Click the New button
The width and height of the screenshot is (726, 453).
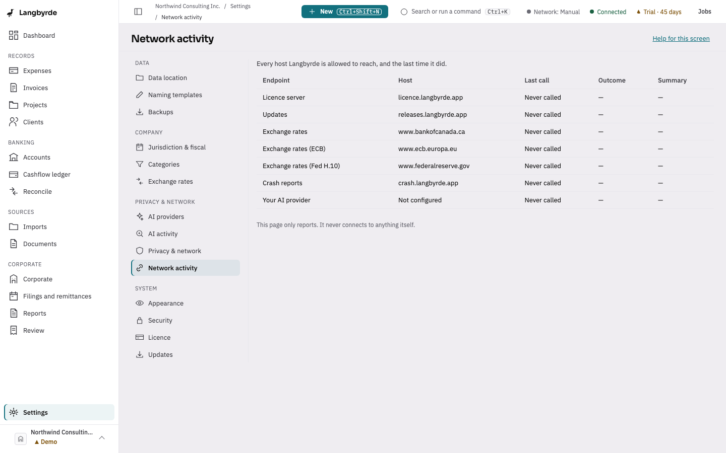tap(345, 12)
